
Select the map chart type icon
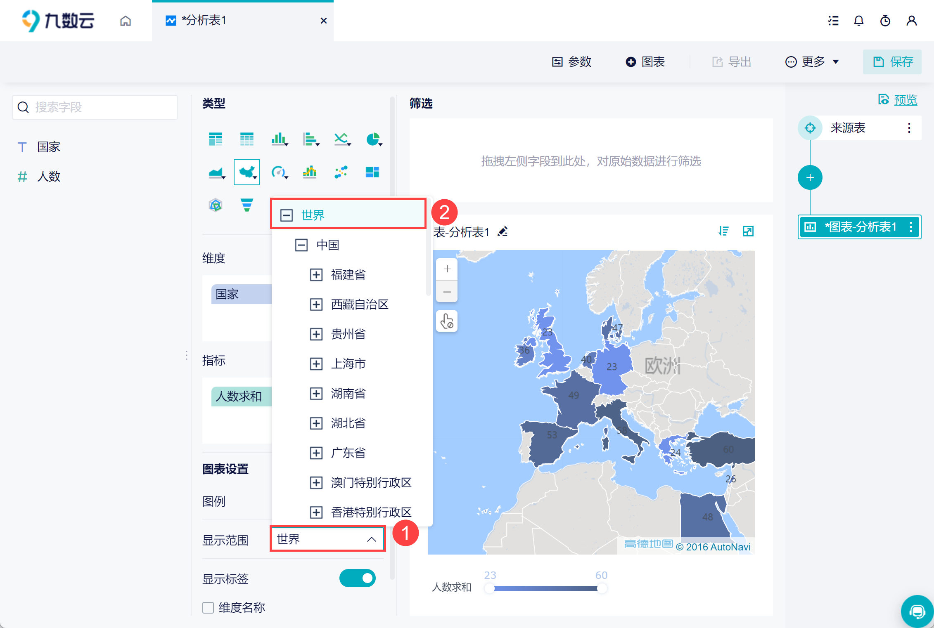tap(247, 172)
